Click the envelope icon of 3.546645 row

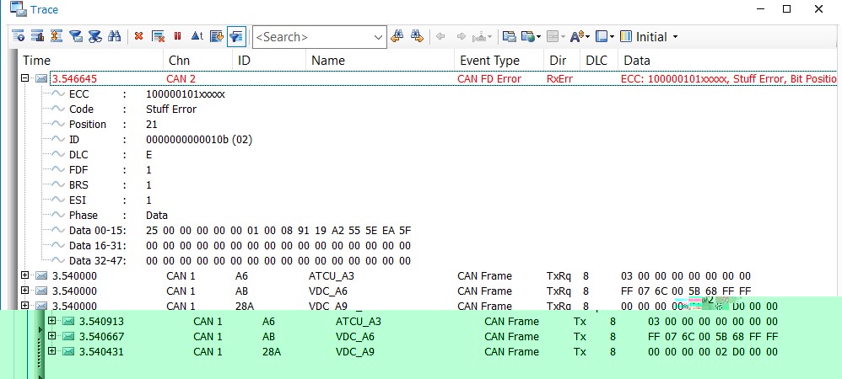[41, 79]
